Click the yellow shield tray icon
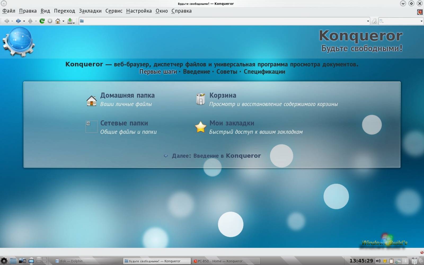Screen dimensions: 424x265 [385, 261]
